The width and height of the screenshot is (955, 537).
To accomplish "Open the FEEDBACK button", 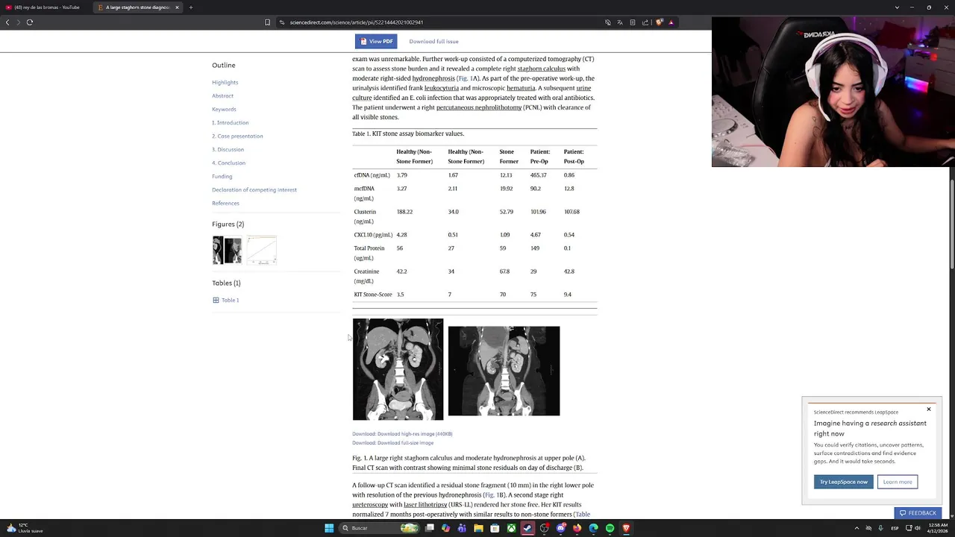I will click(918, 513).
